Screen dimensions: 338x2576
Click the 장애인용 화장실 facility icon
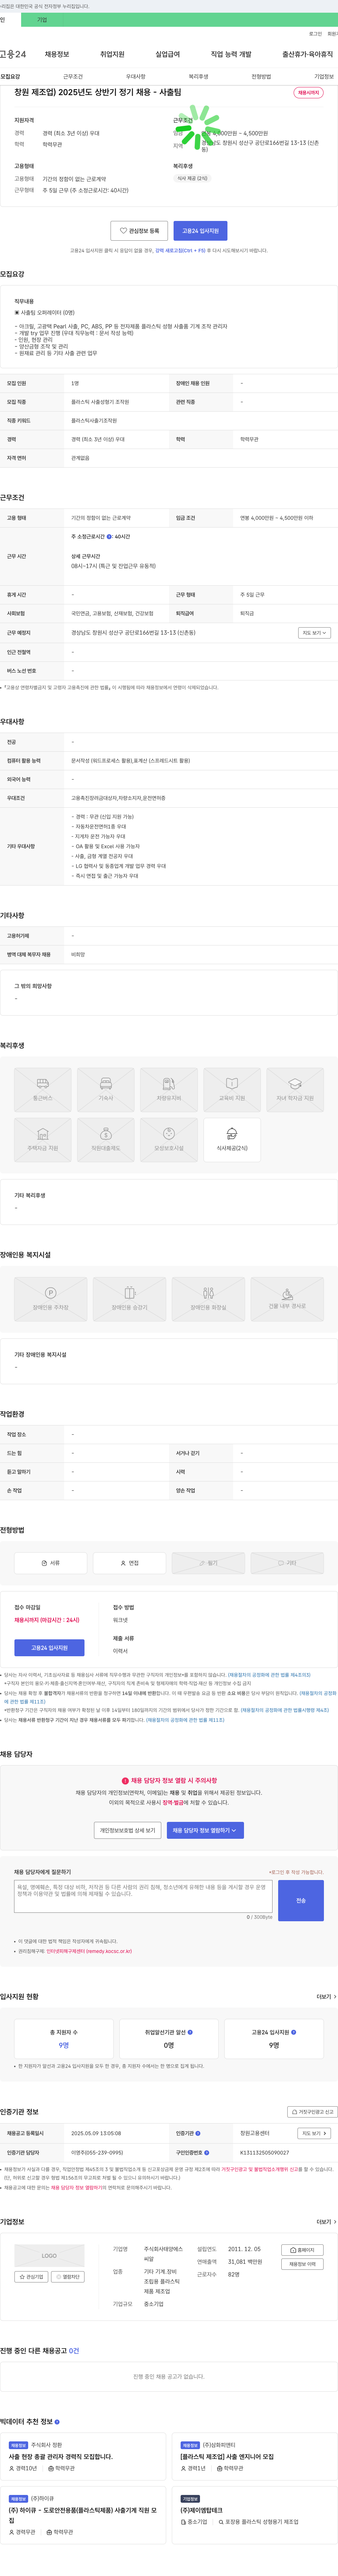click(208, 1299)
